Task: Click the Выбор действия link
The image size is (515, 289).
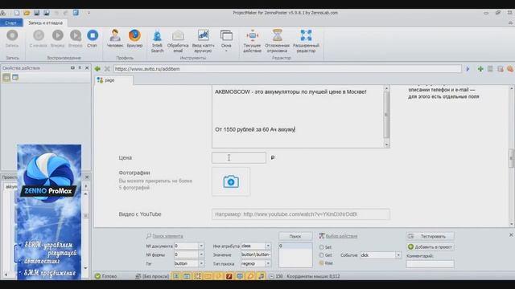Action: point(341,236)
